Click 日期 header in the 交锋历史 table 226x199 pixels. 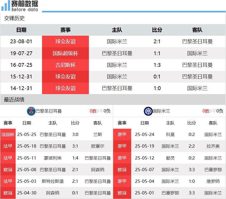pos(21,30)
